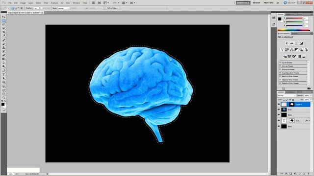Hide the Layer 1 layer
The height and width of the screenshot is (176, 314).
[279, 104]
